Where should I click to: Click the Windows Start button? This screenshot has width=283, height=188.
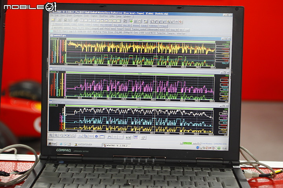(x=52, y=144)
